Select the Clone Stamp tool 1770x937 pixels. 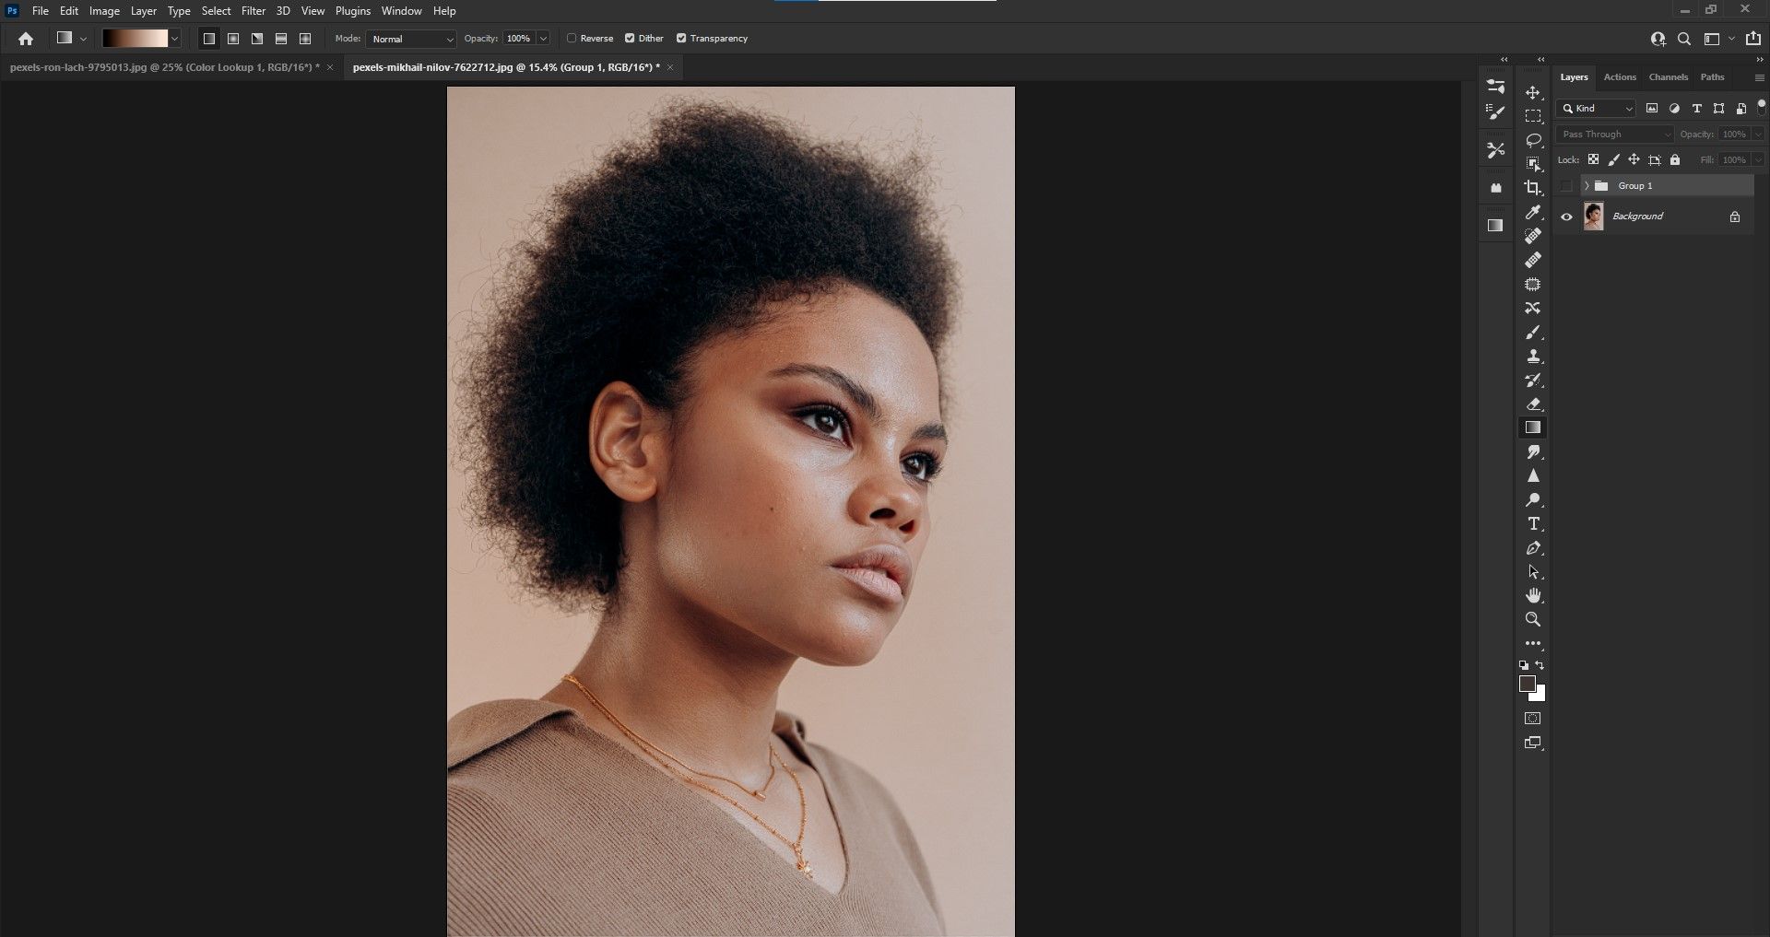point(1533,356)
